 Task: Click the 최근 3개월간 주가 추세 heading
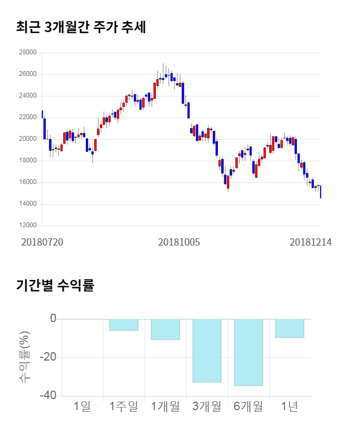[81, 27]
